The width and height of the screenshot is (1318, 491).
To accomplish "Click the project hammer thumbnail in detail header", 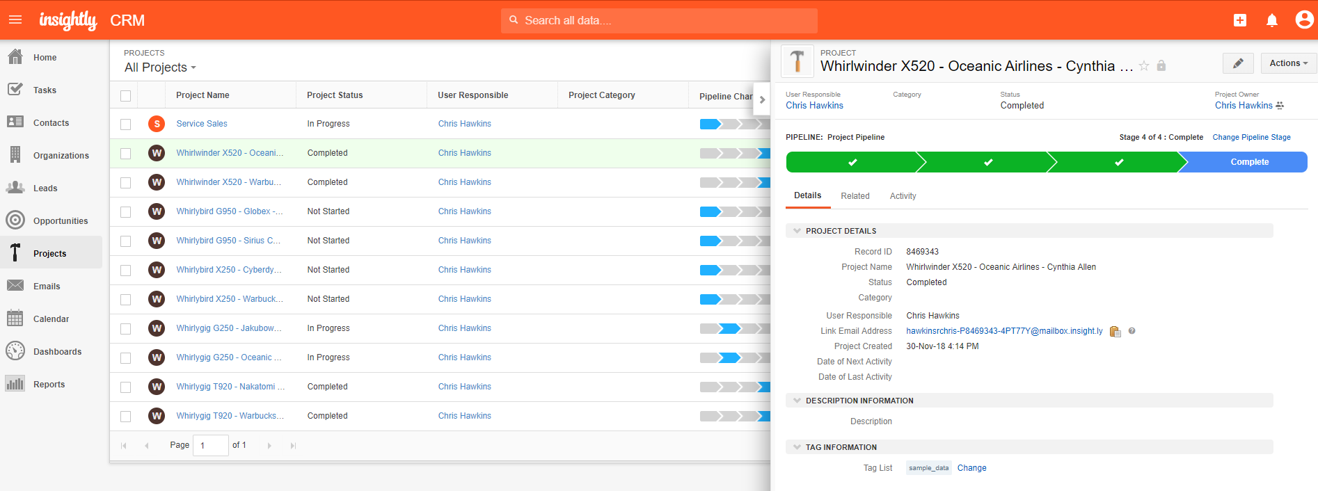I will [797, 61].
